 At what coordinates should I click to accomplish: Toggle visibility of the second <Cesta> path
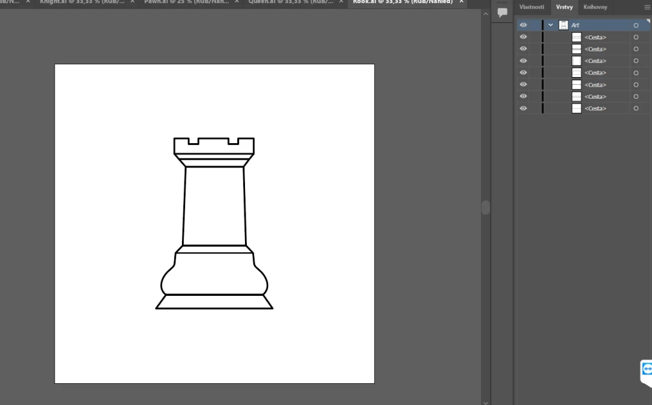523,49
